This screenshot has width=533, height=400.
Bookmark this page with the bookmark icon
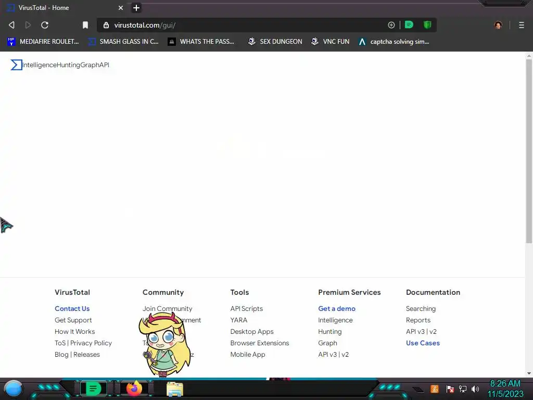[x=85, y=25]
